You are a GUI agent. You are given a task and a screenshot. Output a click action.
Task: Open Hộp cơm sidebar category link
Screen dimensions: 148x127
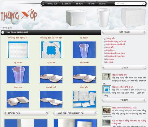point(110,59)
